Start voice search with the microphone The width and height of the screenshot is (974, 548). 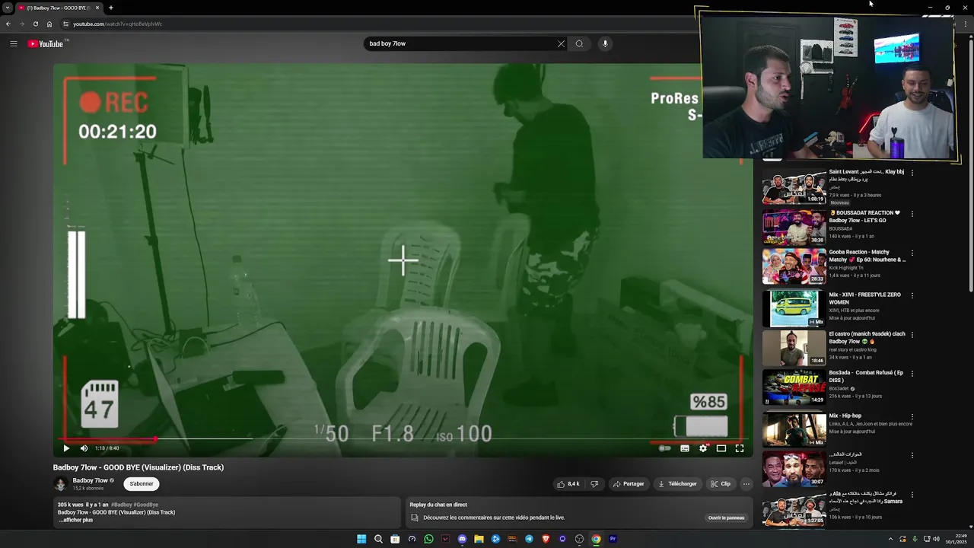coord(605,43)
